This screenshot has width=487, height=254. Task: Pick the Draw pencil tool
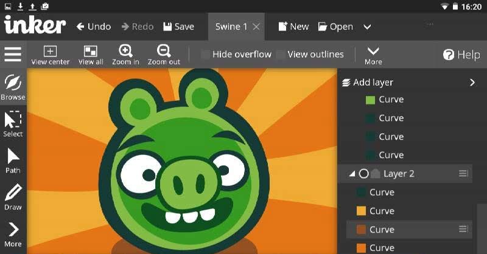[x=13, y=197]
